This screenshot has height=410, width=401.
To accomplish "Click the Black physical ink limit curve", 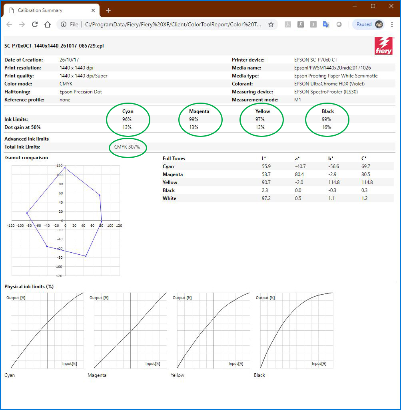I will point(297,331).
